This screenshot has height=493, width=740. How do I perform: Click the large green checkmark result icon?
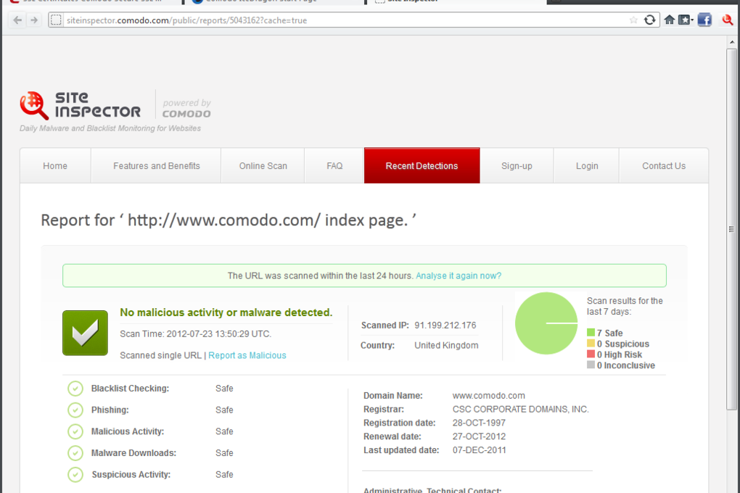(x=85, y=333)
